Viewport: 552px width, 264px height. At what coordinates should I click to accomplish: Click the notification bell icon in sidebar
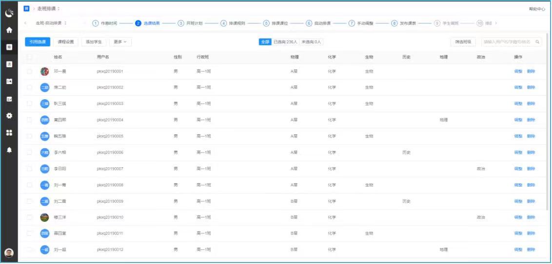point(9,150)
